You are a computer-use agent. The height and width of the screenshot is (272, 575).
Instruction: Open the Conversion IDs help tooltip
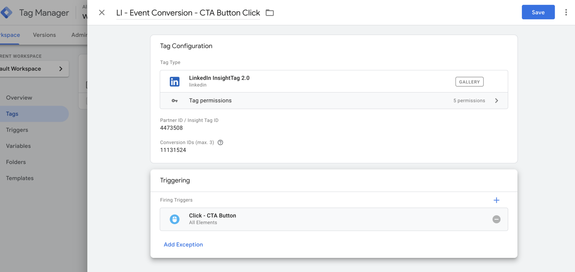(220, 142)
